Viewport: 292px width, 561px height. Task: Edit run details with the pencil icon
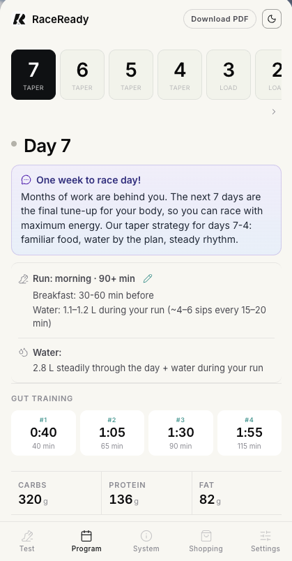148,278
